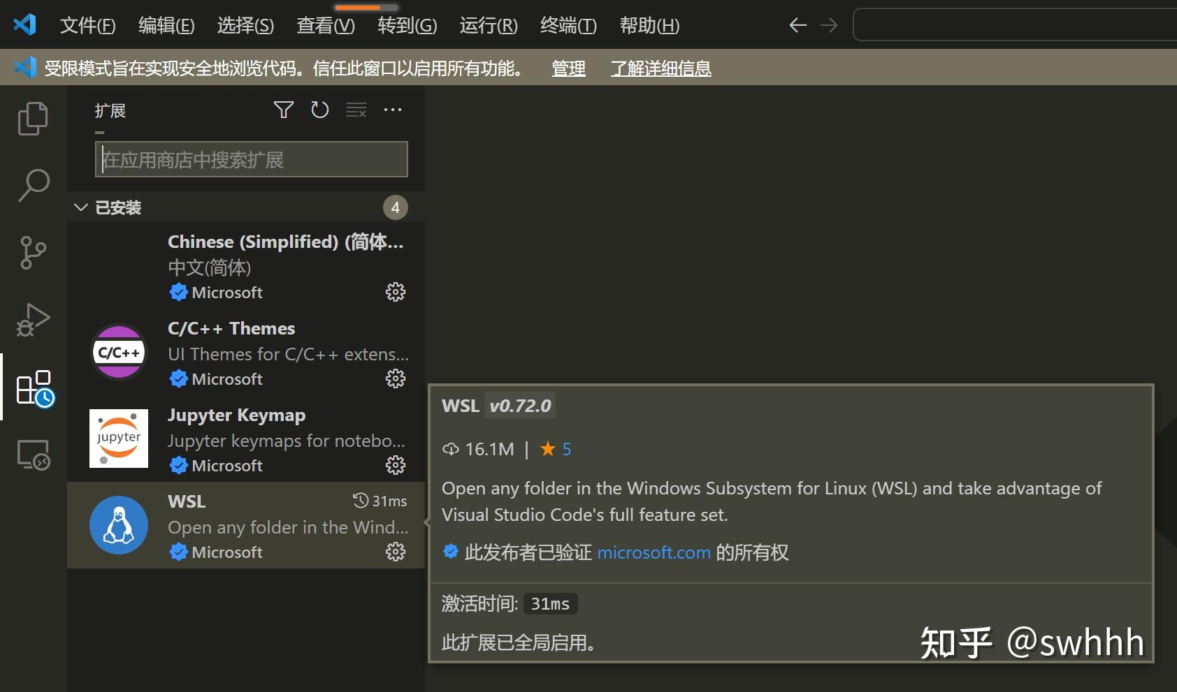This screenshot has width=1177, height=692.
Task: Click the 16.1M download count
Action: pos(489,449)
